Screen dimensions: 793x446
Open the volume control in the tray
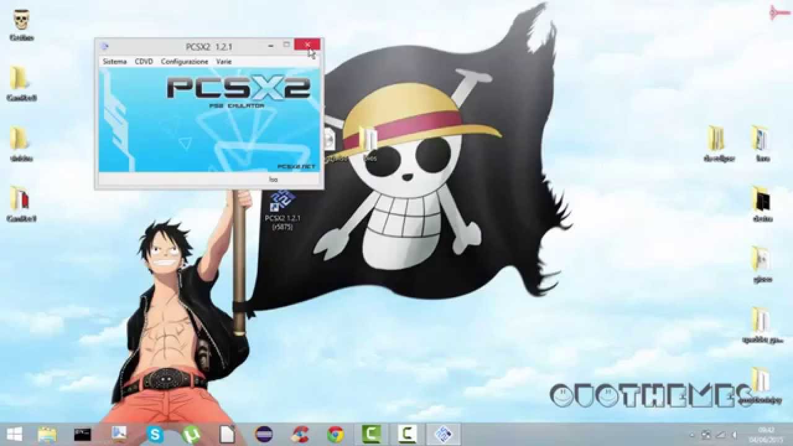734,435
